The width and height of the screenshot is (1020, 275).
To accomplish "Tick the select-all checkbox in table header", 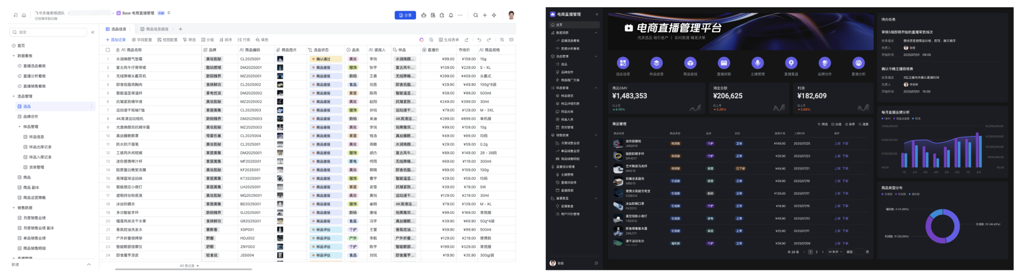I will tap(108, 50).
